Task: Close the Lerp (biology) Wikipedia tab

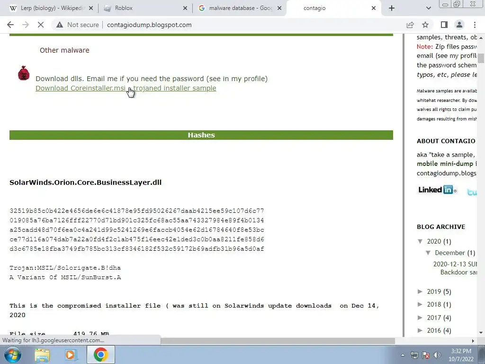Action: click(x=91, y=8)
